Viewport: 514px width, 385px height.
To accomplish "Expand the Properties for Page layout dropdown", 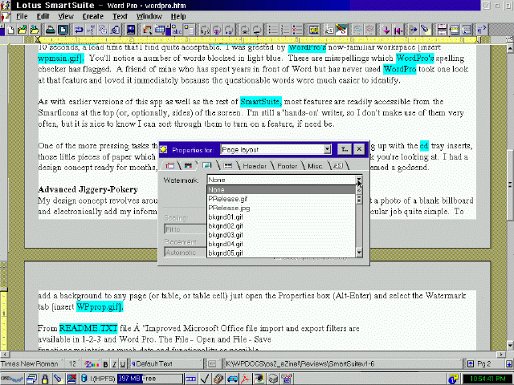I will (327, 150).
